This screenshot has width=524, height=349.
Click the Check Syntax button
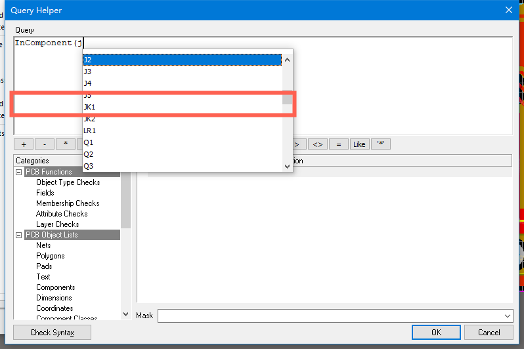coord(52,333)
